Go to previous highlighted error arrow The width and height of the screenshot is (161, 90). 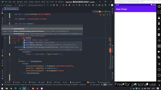click(x=107, y=15)
